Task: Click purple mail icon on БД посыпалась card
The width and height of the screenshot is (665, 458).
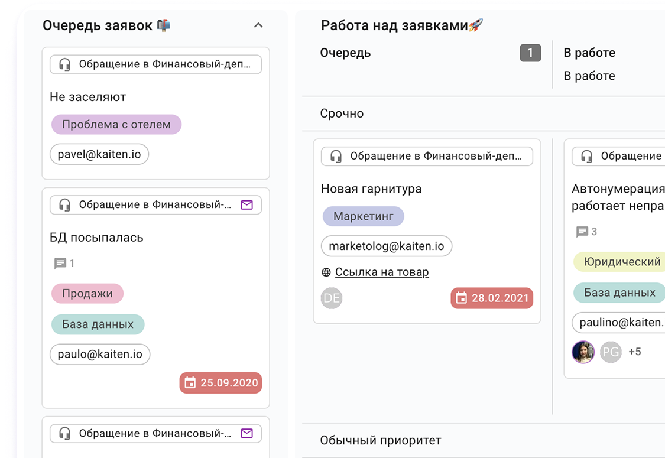Action: [x=246, y=205]
